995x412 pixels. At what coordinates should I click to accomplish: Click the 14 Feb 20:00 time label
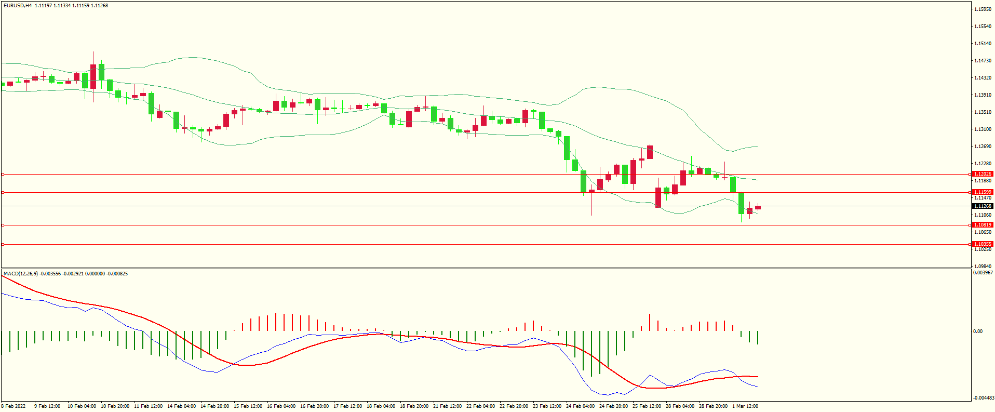214,406
